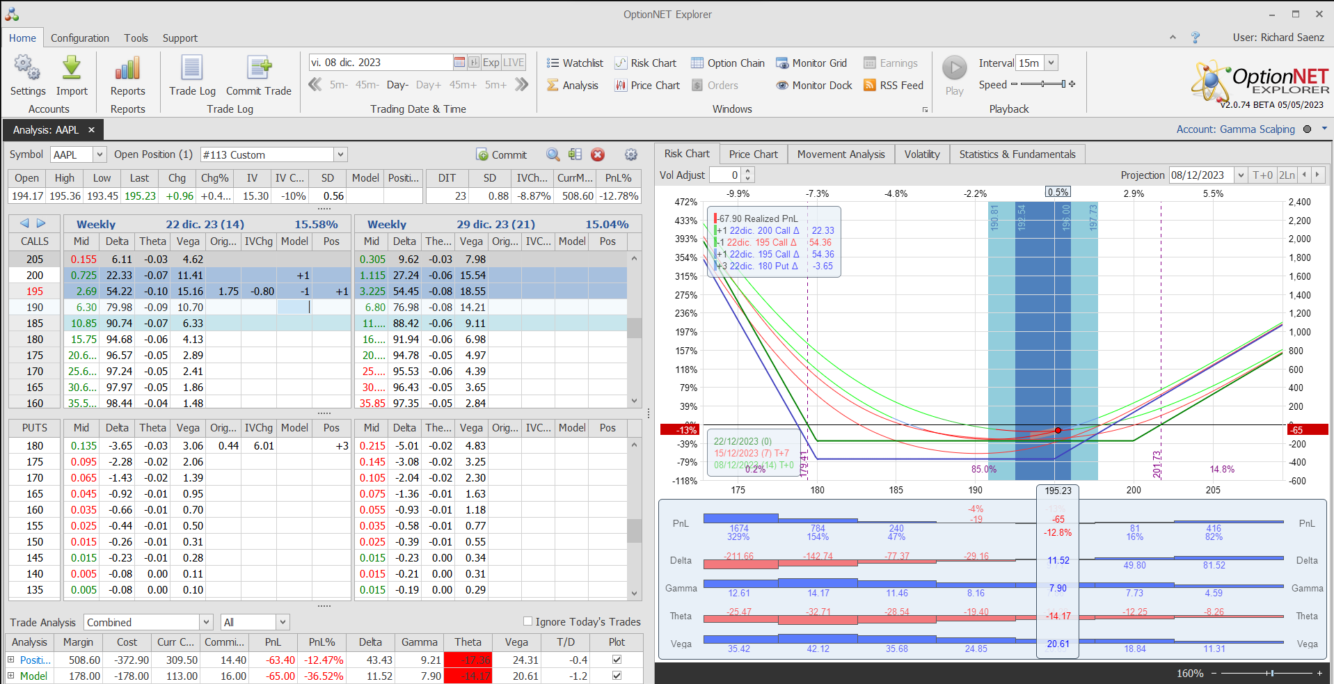Open the All filter dropdown

pos(283,622)
